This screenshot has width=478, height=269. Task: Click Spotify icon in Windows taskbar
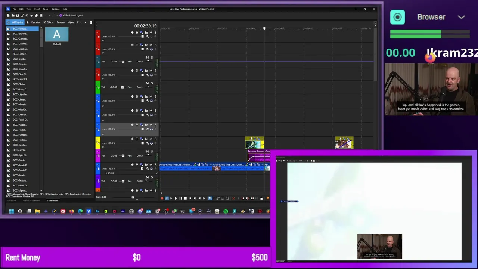click(226, 211)
